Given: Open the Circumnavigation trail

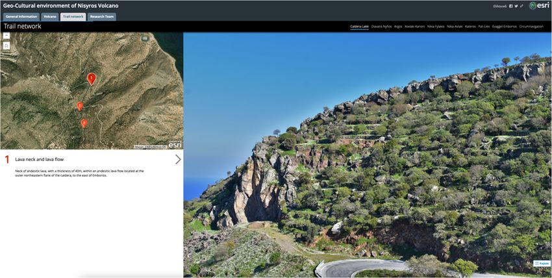Looking at the screenshot, I should tap(531, 27).
